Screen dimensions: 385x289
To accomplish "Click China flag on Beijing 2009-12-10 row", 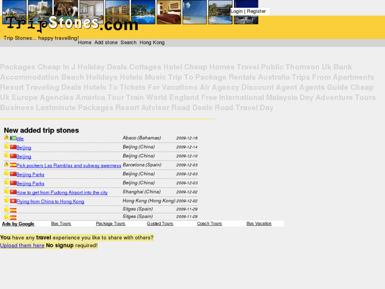I will pos(13,156).
